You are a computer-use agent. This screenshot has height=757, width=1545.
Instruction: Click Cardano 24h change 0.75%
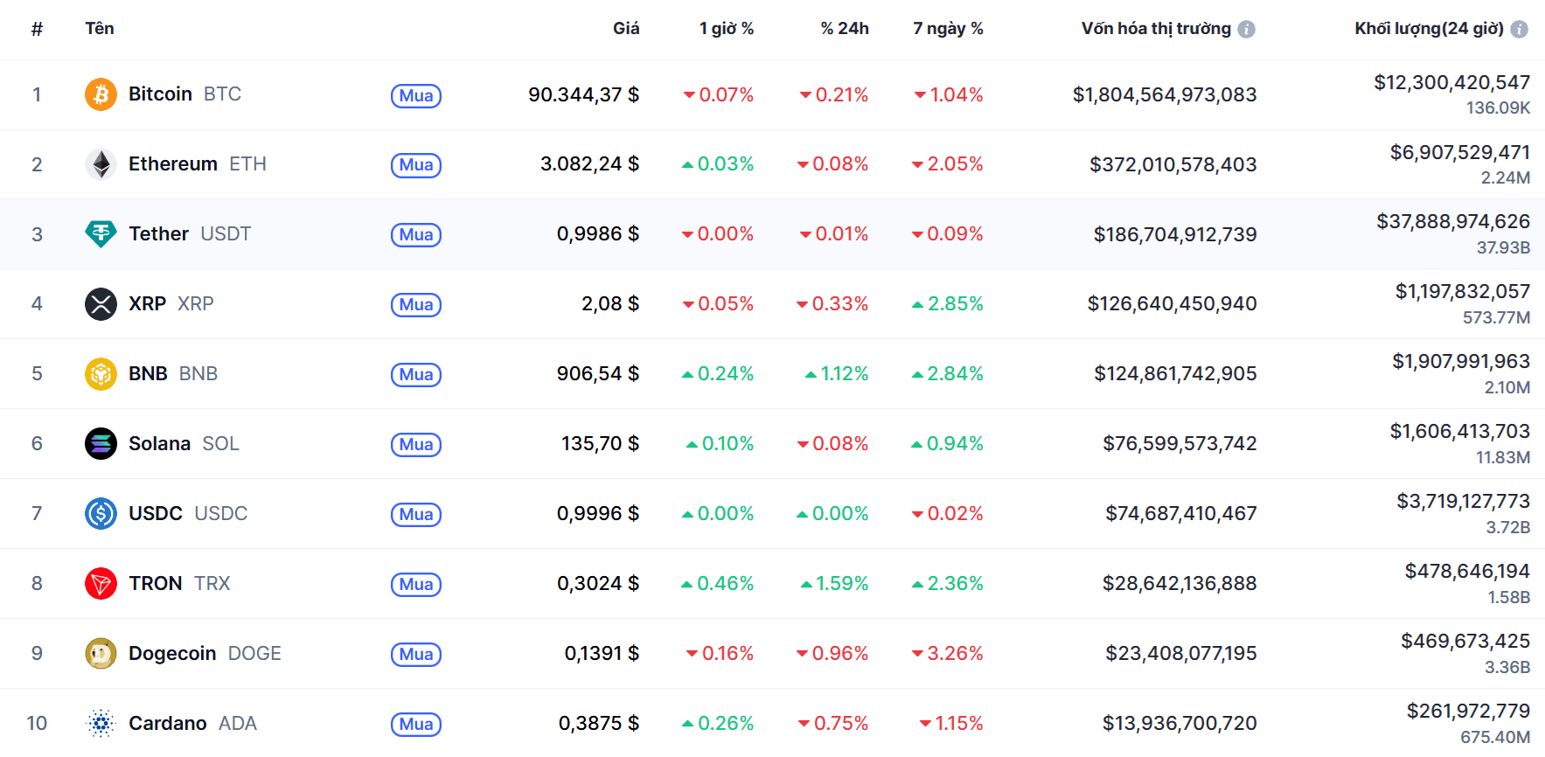833,723
